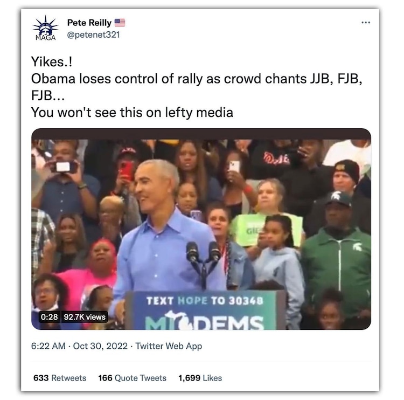Open the @petenet321 handle

point(93,35)
